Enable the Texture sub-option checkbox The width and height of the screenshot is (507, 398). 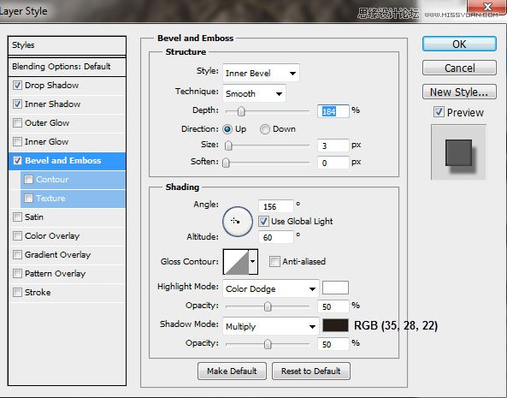[28, 198]
